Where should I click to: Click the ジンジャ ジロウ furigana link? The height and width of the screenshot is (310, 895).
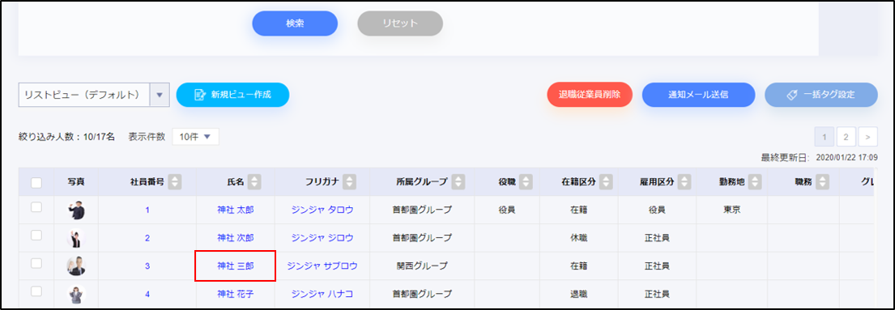[x=322, y=237]
